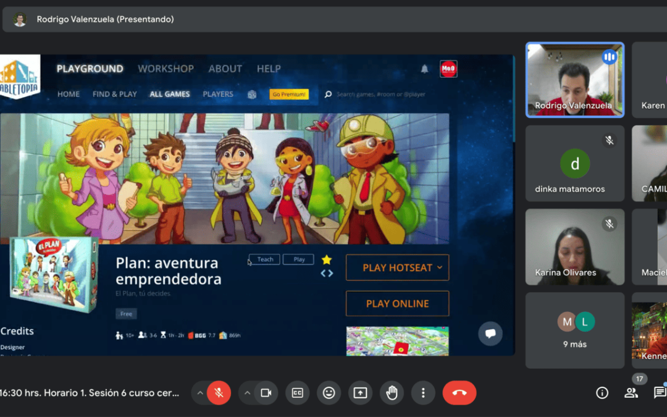667x417 pixels.
Task: Open the Tabletopia notifications bell
Action: (x=424, y=69)
